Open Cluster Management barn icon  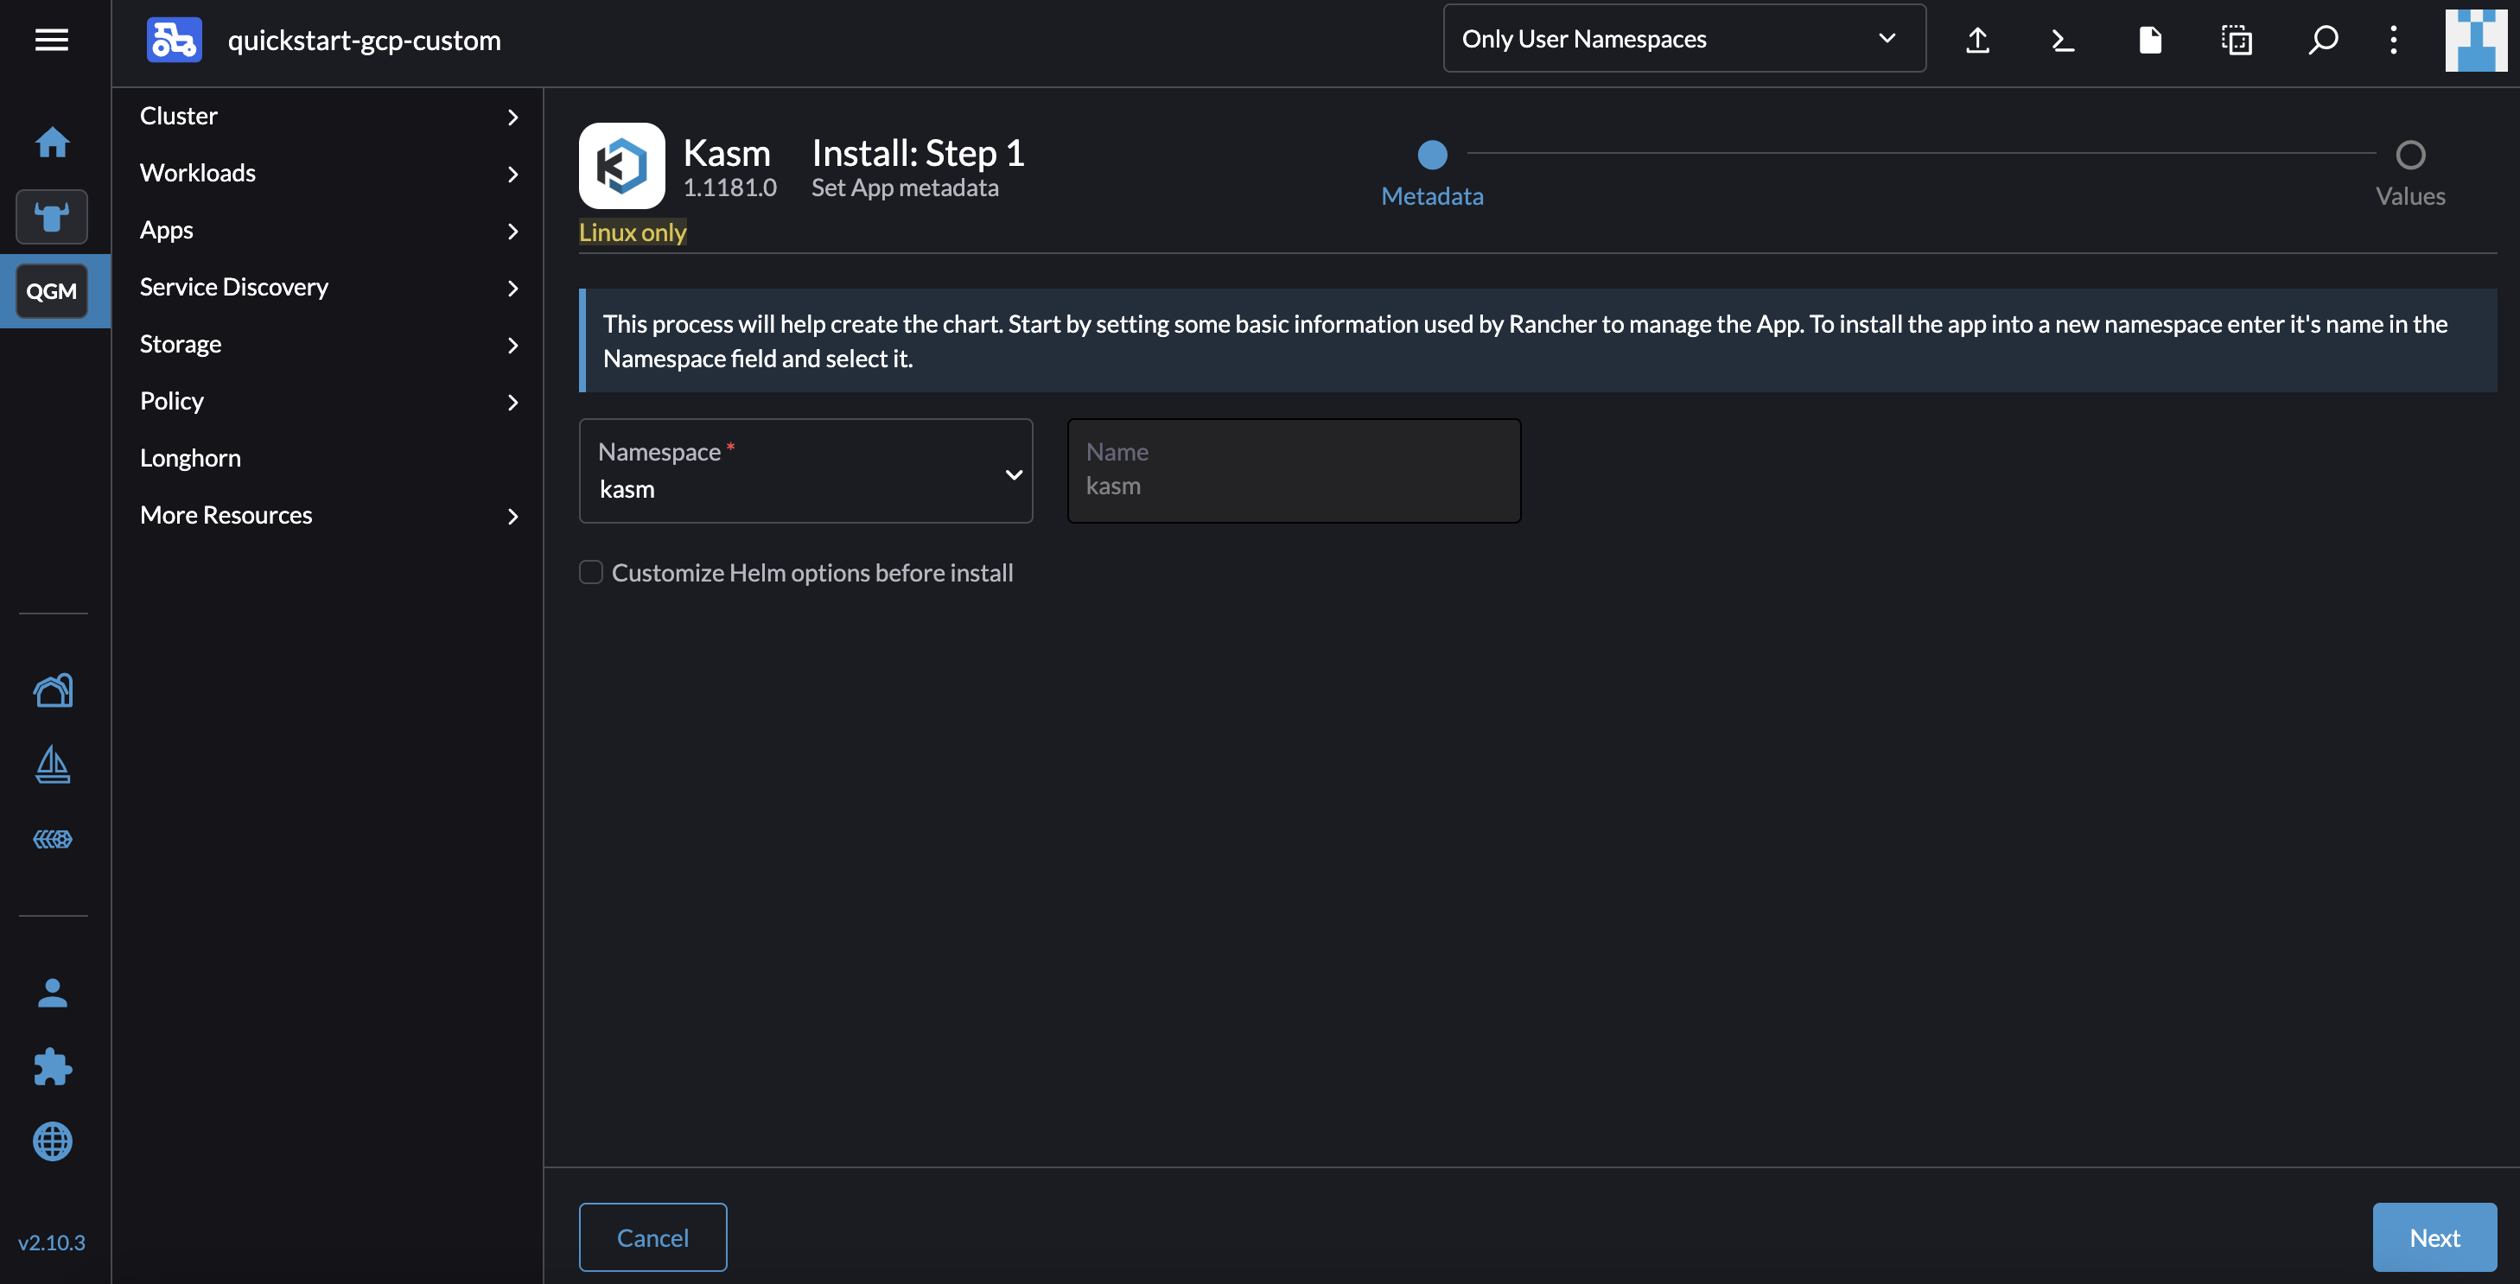pyautogui.click(x=53, y=690)
